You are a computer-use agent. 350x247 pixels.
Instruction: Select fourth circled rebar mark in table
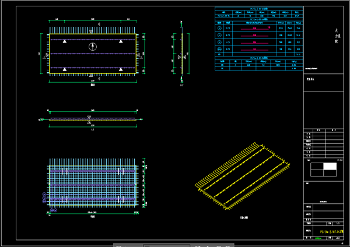pyautogui.click(x=219, y=49)
